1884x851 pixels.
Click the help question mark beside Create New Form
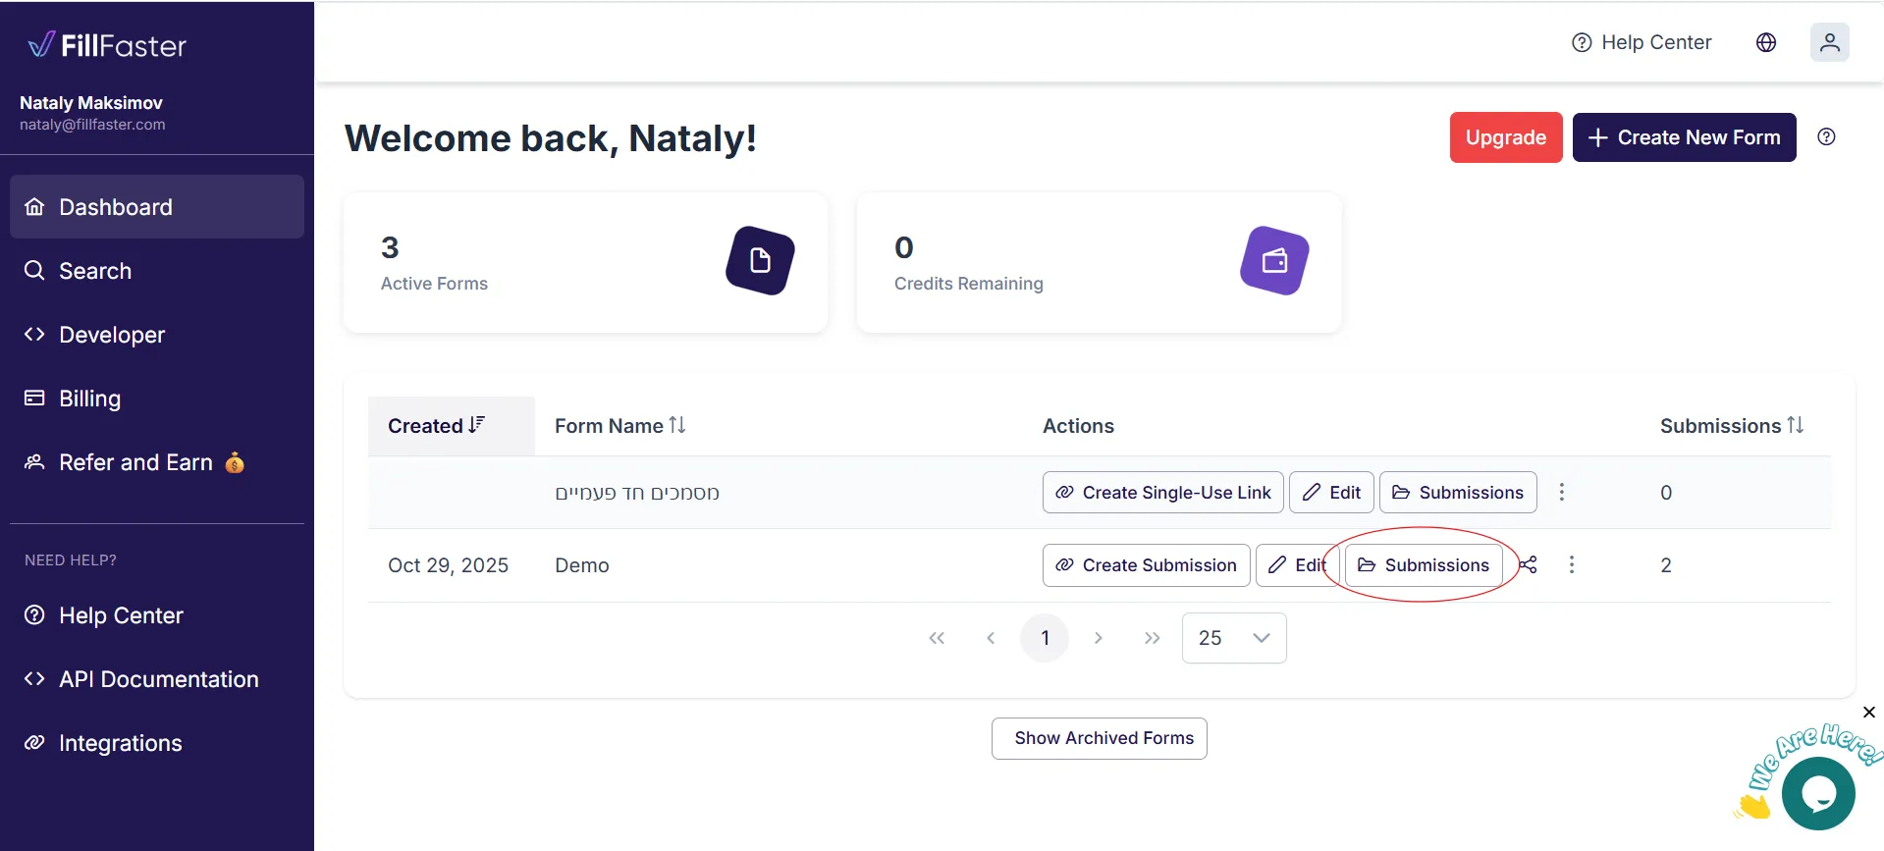click(1826, 137)
